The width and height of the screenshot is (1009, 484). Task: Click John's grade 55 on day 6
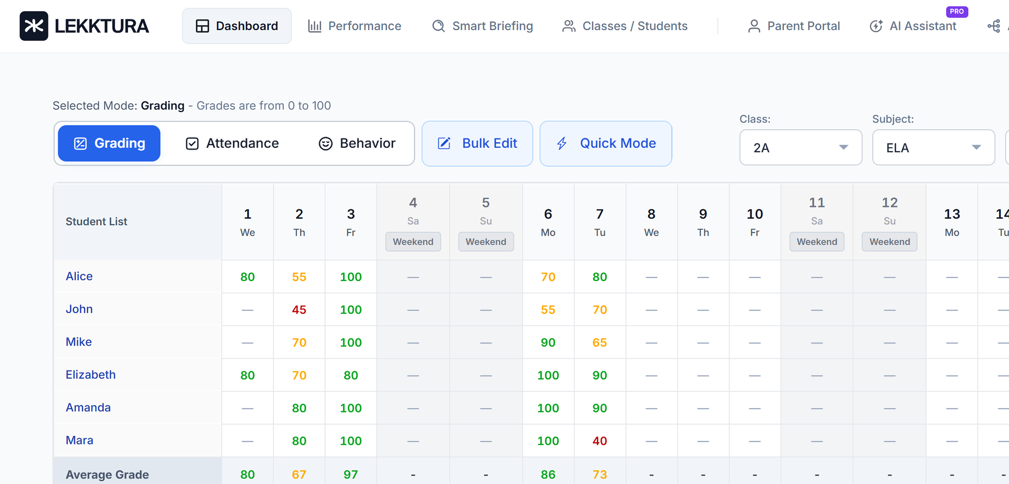(x=548, y=310)
